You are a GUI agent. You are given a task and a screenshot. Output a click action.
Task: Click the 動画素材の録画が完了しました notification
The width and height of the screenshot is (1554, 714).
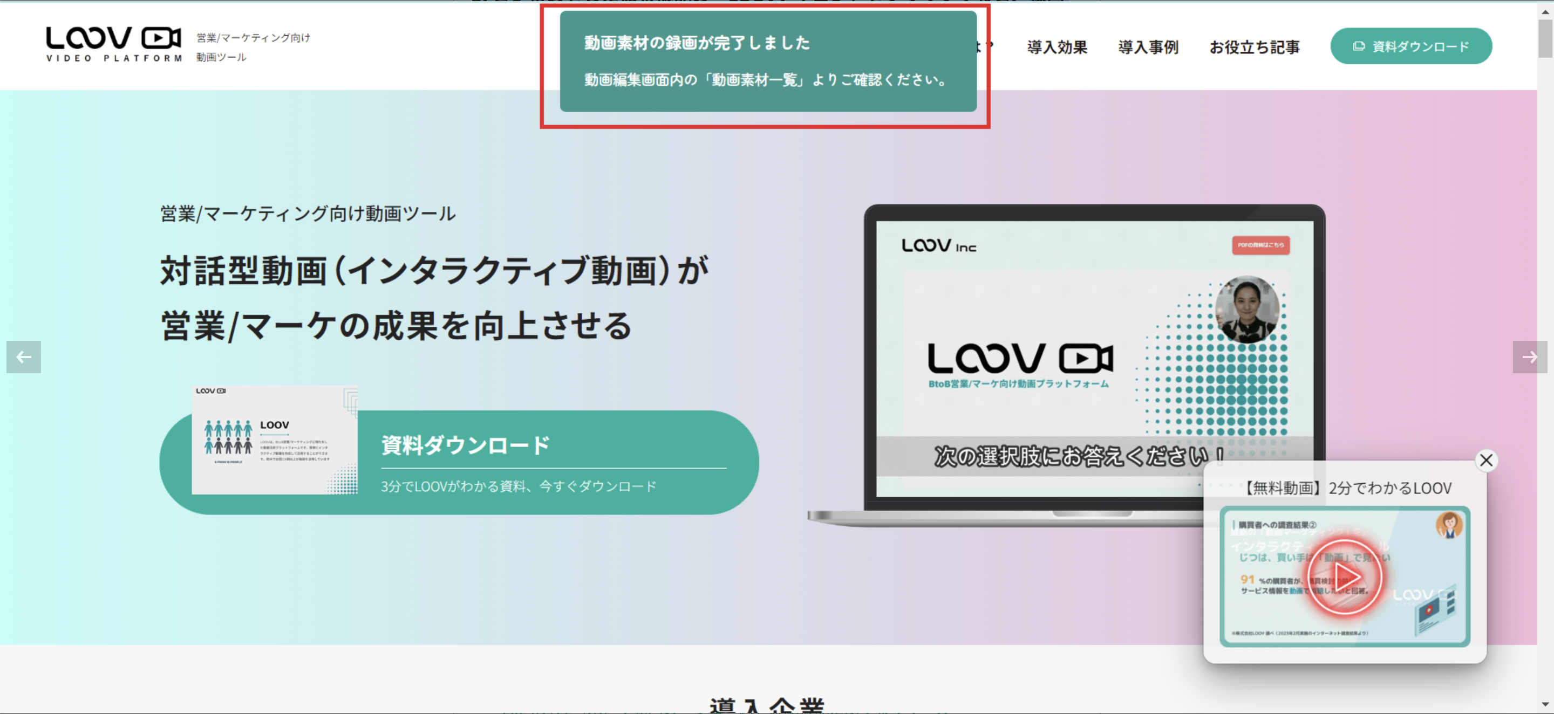768,61
